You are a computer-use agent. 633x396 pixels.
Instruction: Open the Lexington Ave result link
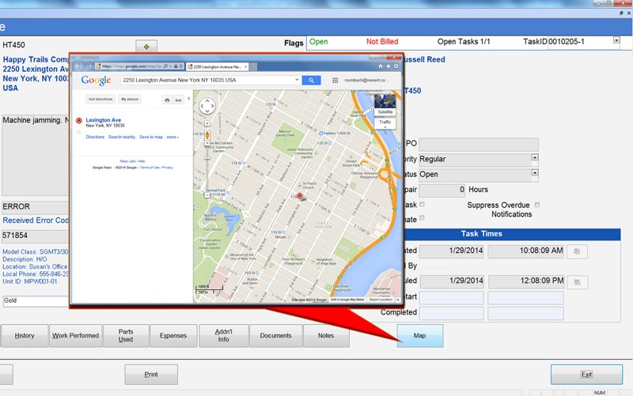(x=104, y=120)
